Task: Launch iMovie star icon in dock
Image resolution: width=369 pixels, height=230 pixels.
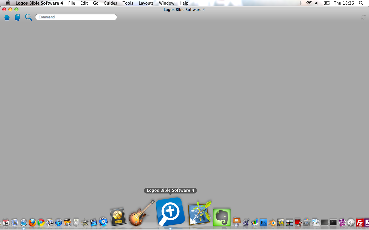Action: (x=85, y=222)
